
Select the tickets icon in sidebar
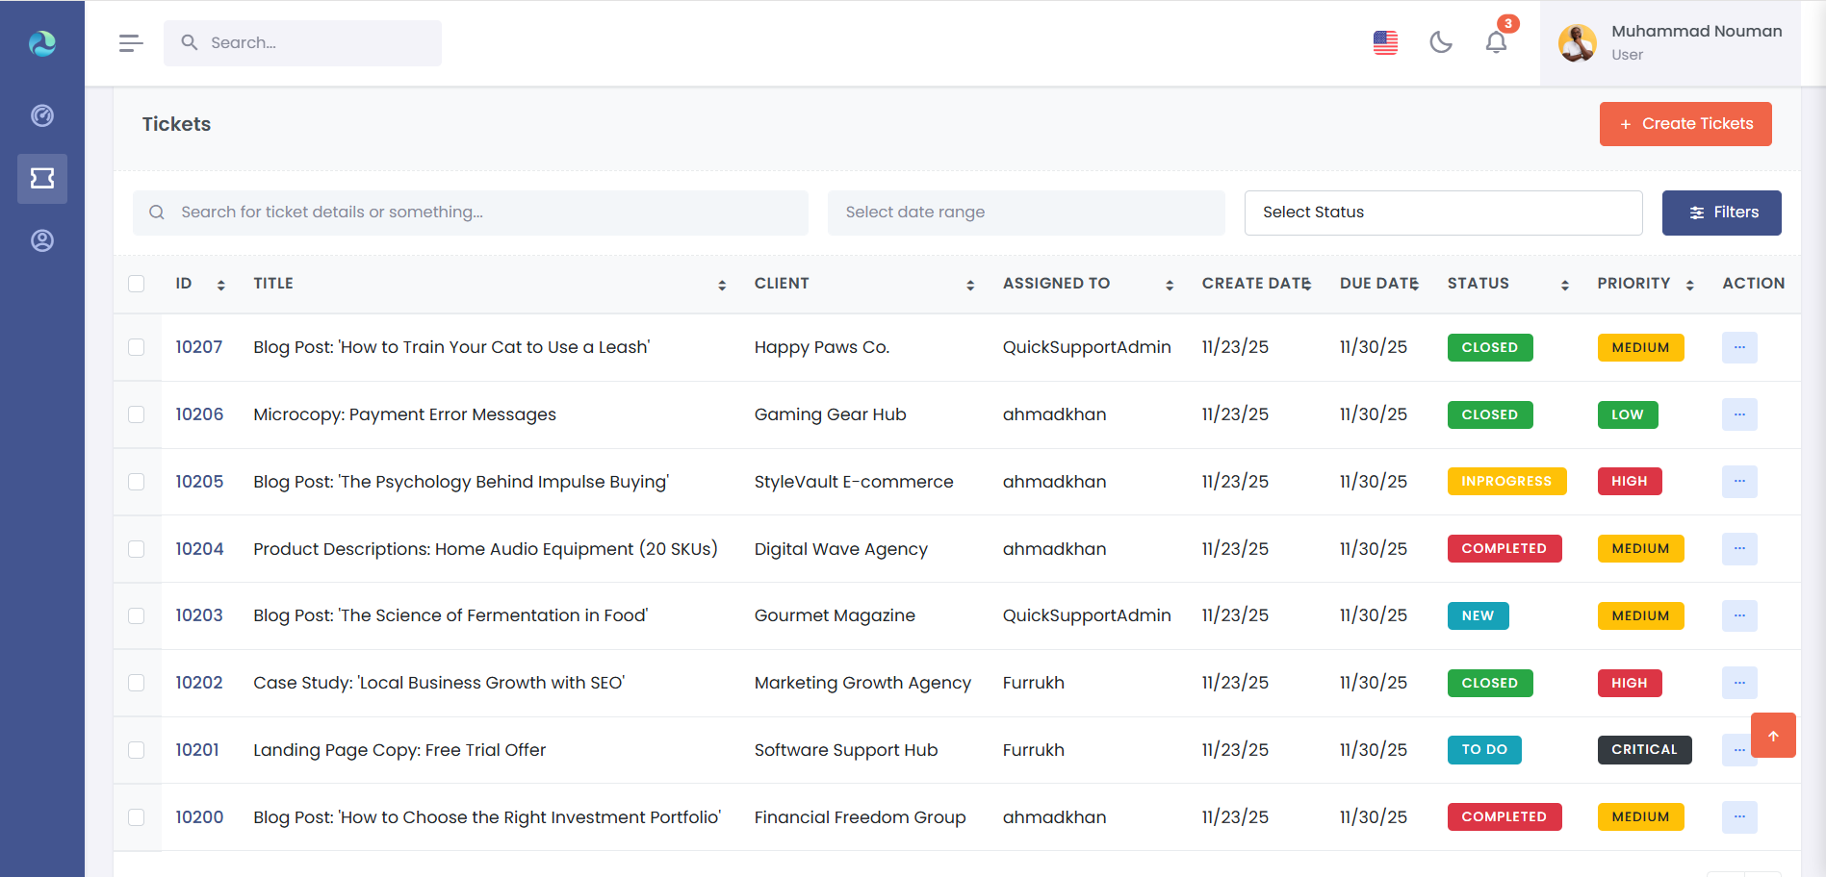coord(42,179)
